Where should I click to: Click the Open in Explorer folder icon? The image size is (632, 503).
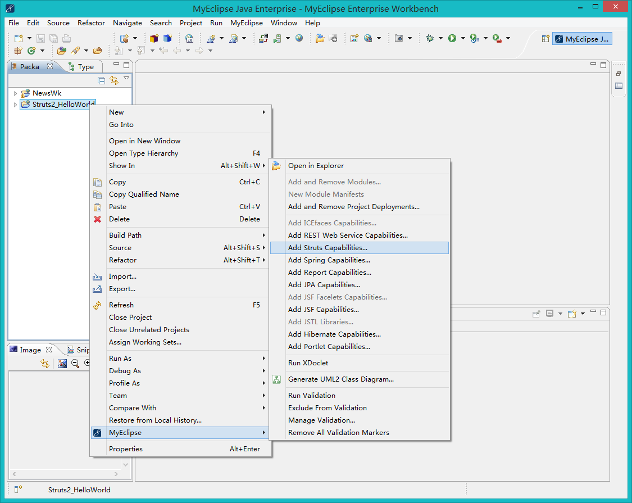320,38
